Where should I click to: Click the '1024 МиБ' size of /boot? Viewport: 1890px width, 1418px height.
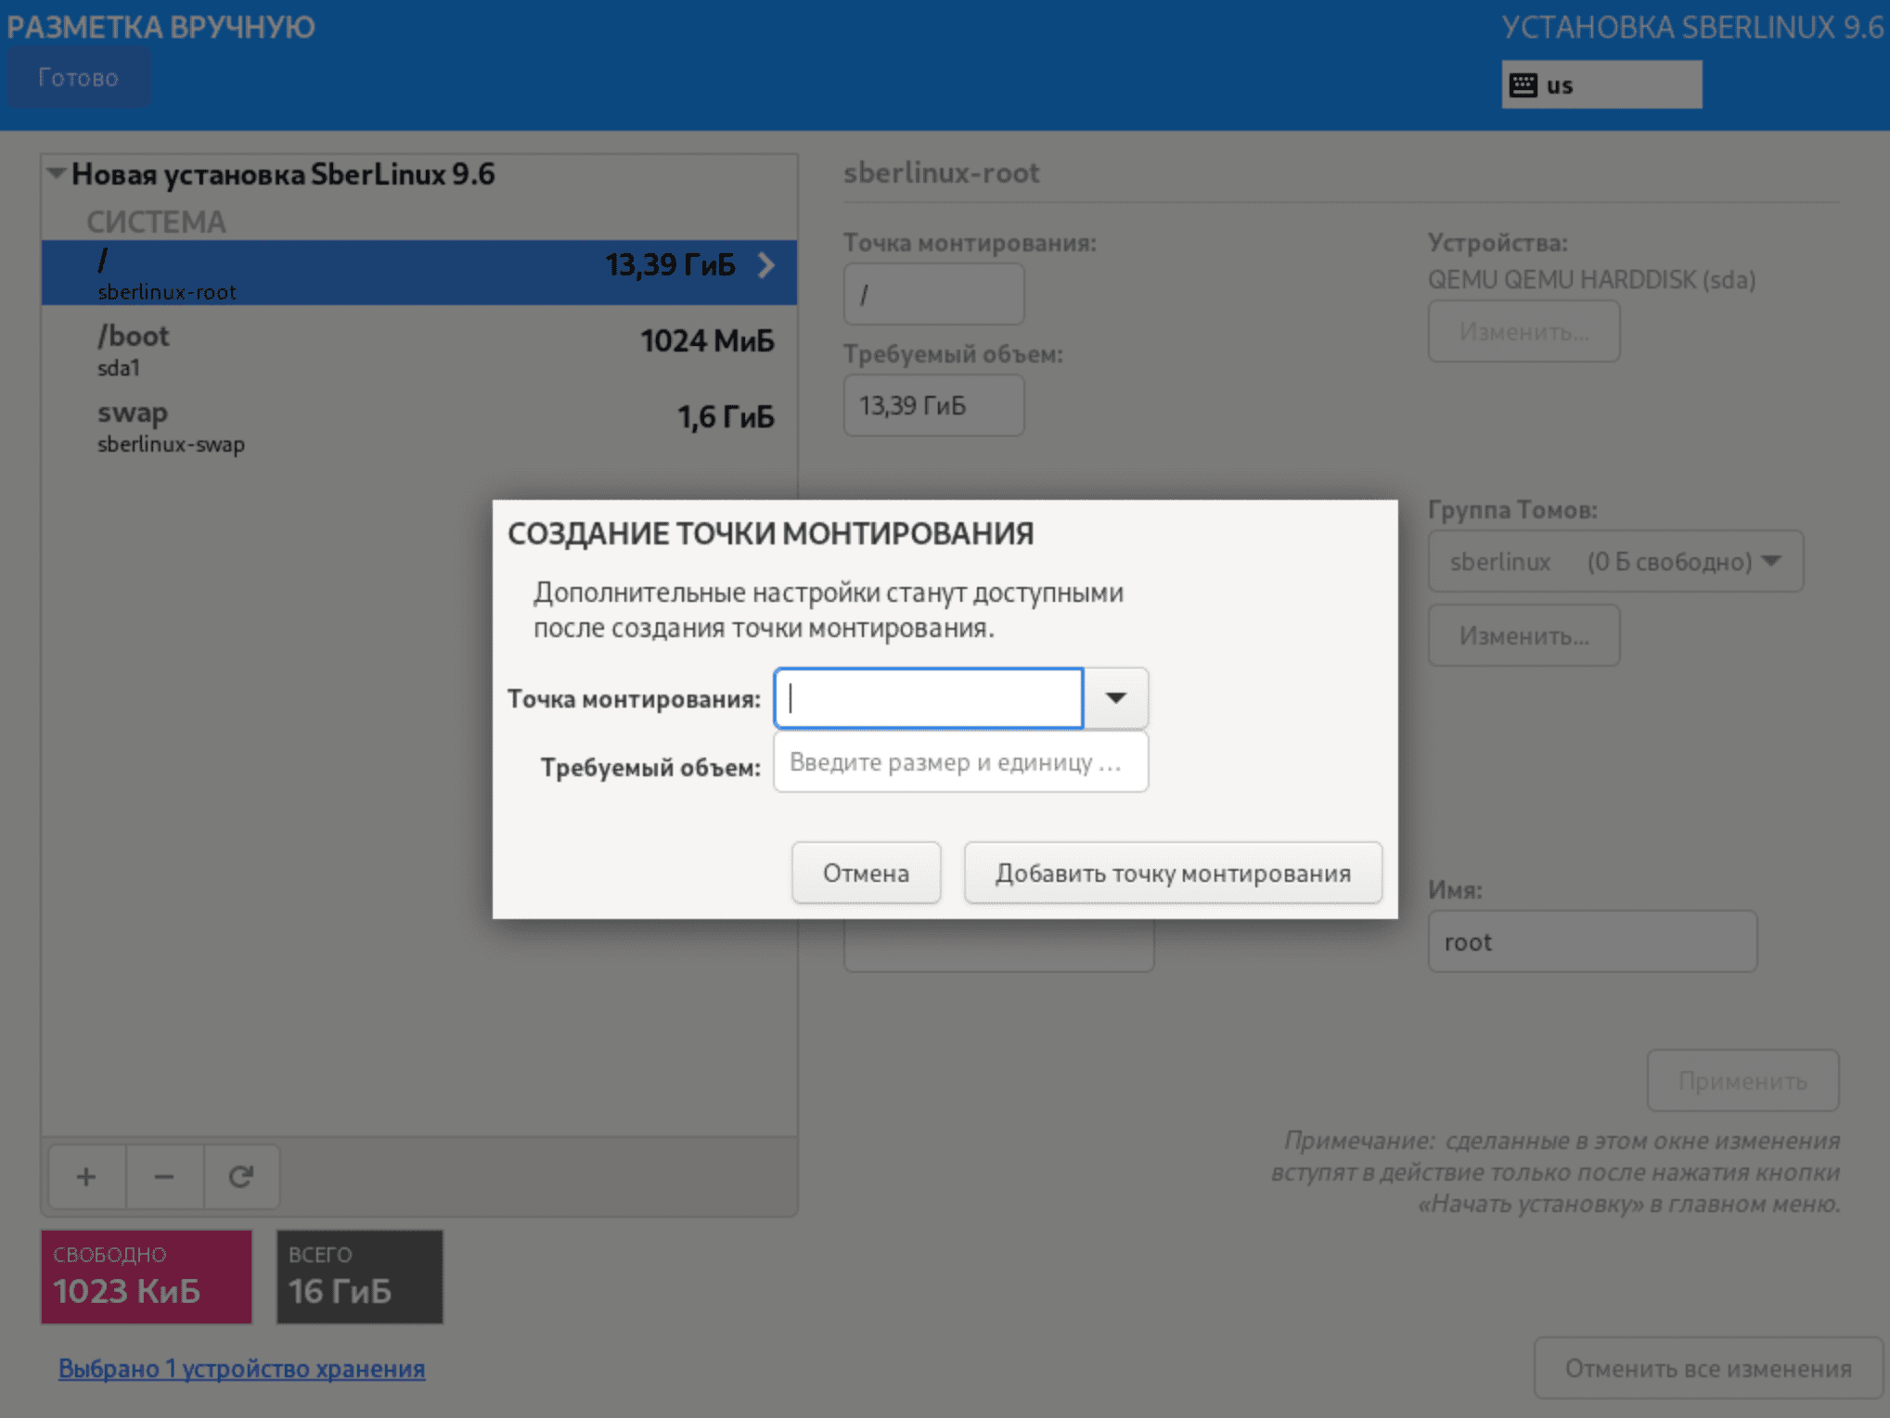(x=707, y=341)
